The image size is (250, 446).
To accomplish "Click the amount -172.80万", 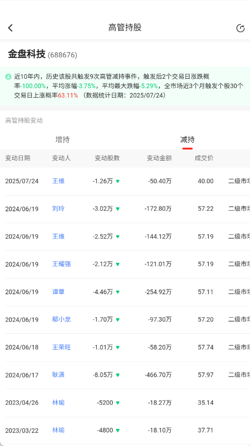I will point(158,209).
